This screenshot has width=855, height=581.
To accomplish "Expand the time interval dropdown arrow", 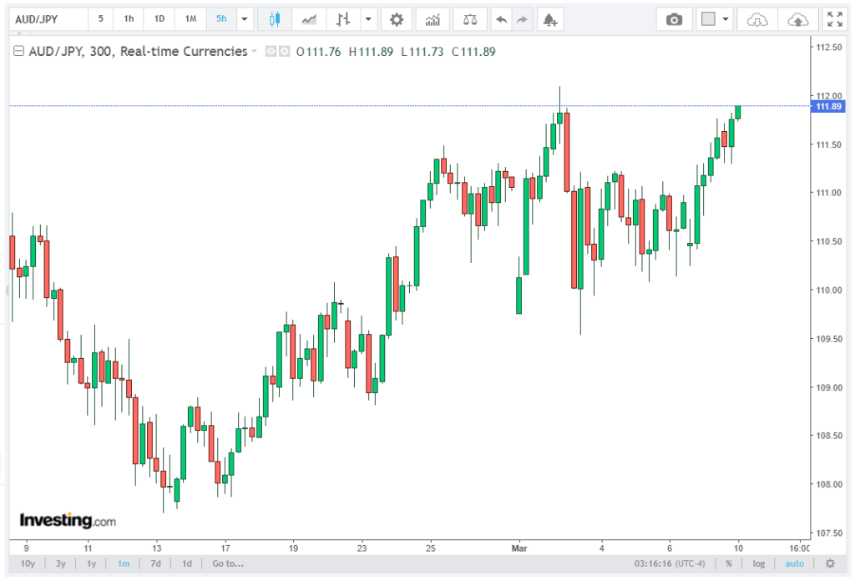I will click(244, 19).
